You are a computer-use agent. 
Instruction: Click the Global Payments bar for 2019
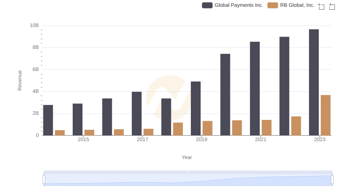(195, 108)
